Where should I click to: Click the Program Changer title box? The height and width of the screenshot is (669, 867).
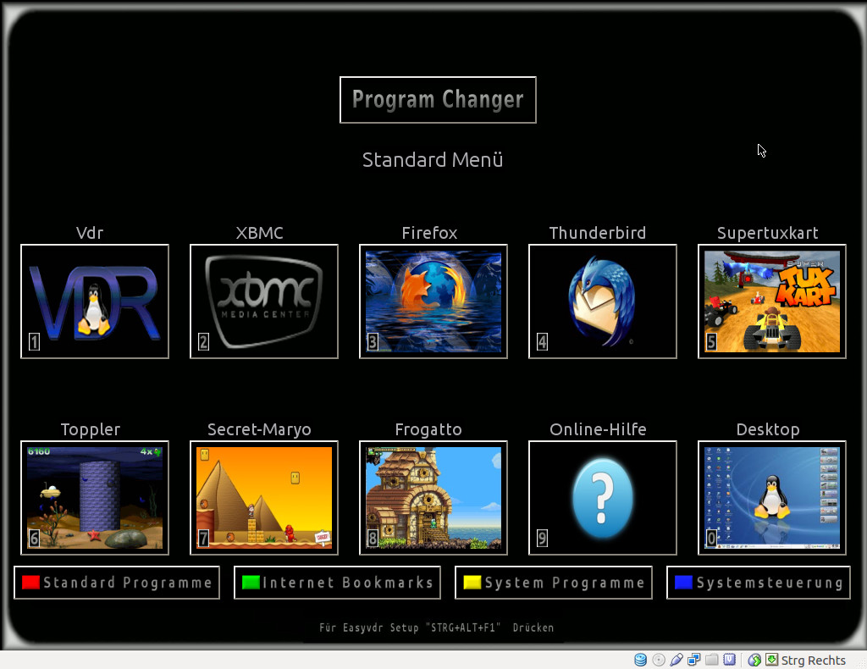point(438,100)
